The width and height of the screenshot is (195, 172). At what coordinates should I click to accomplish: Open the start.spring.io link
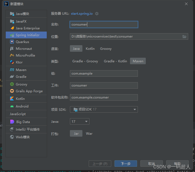(82, 14)
